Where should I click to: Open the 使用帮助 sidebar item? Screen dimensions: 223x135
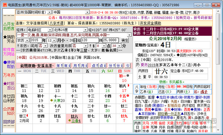point(9,64)
